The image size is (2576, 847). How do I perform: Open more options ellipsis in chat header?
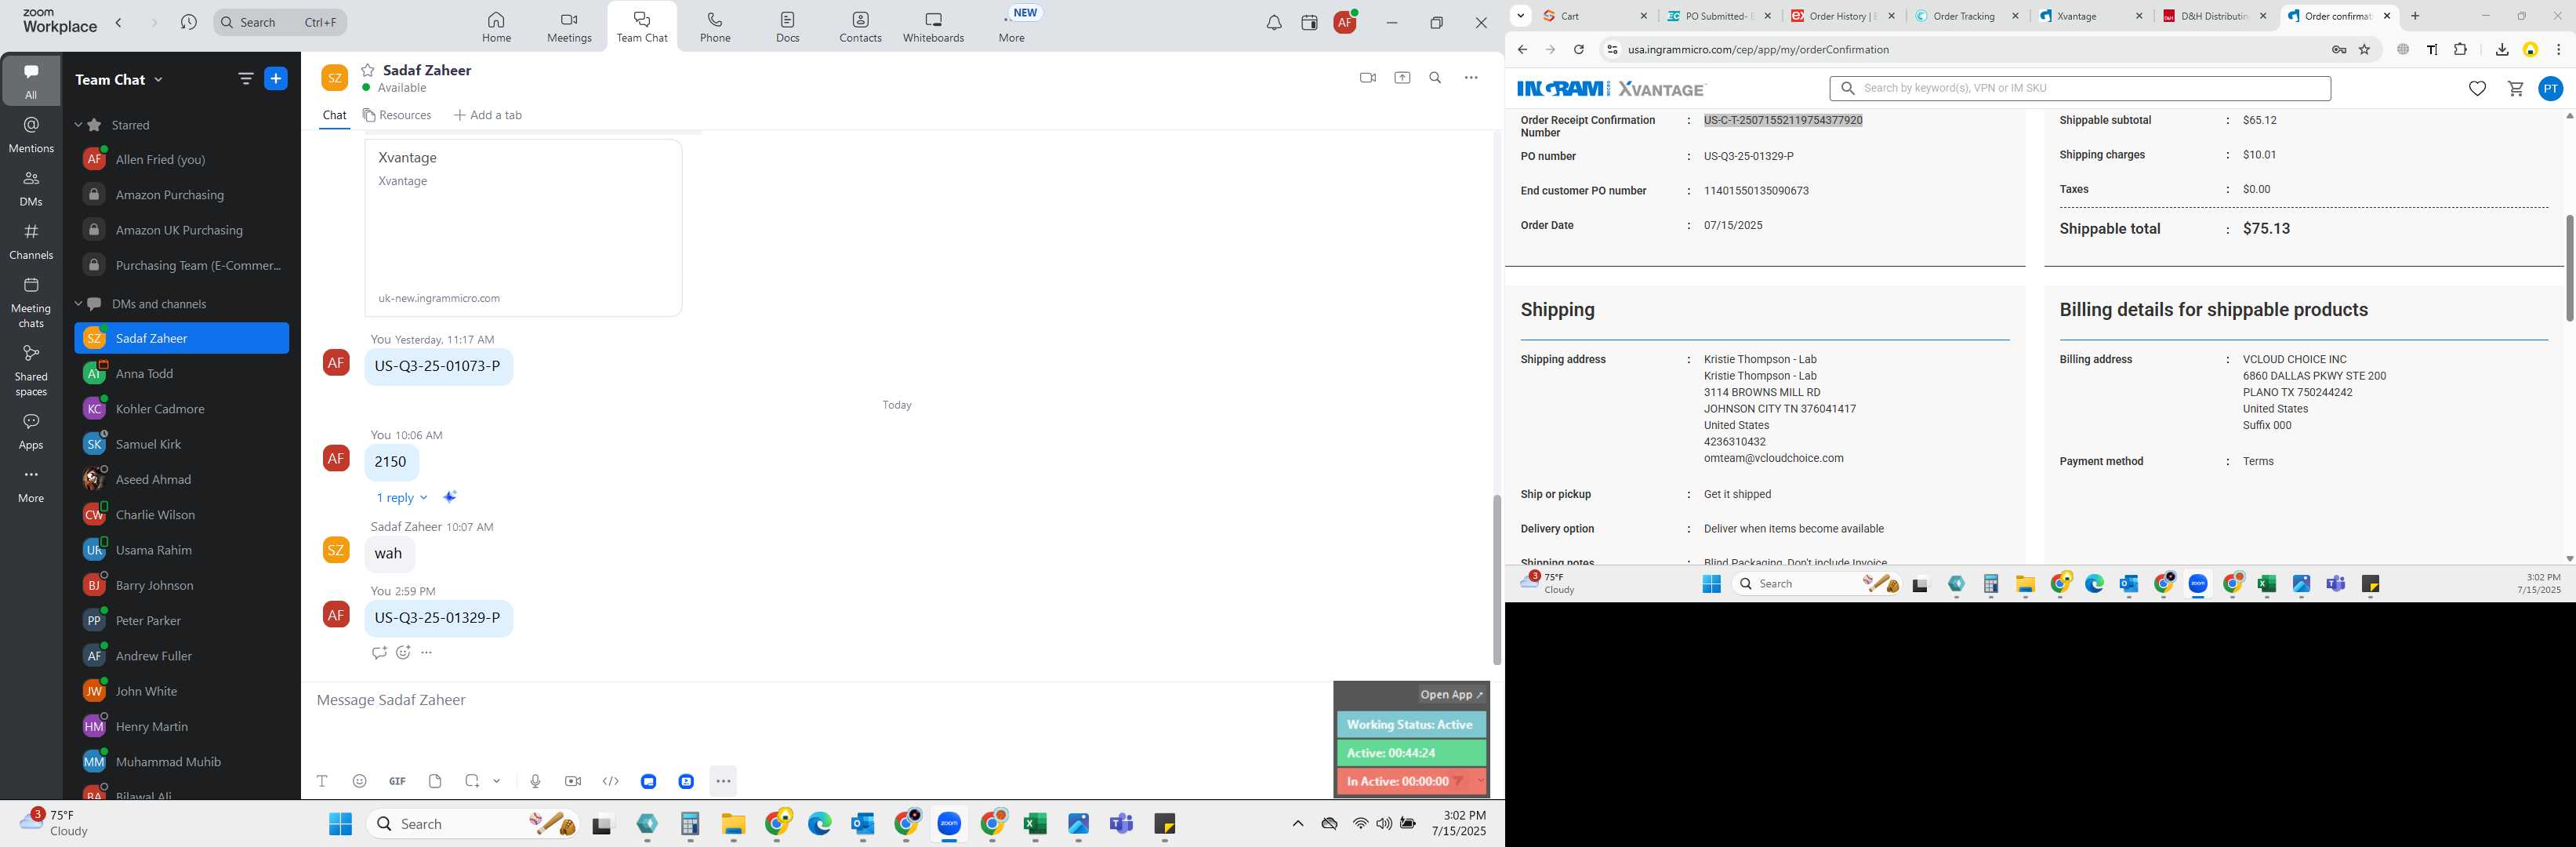(x=1471, y=78)
